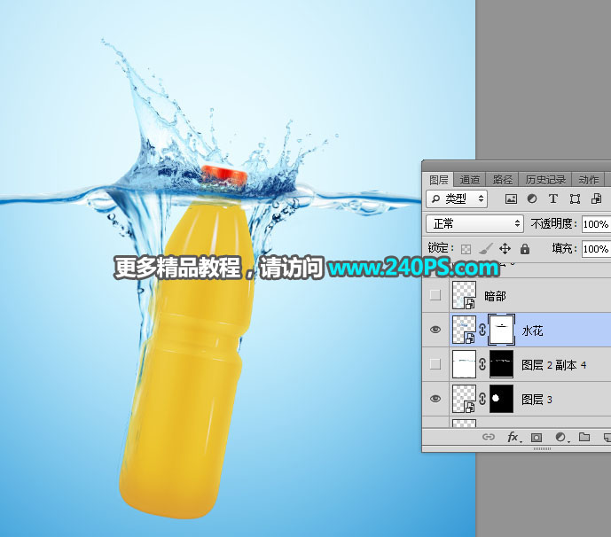Filter layers by shape layers icon
Screen dimensions: 611x537
tap(575, 199)
